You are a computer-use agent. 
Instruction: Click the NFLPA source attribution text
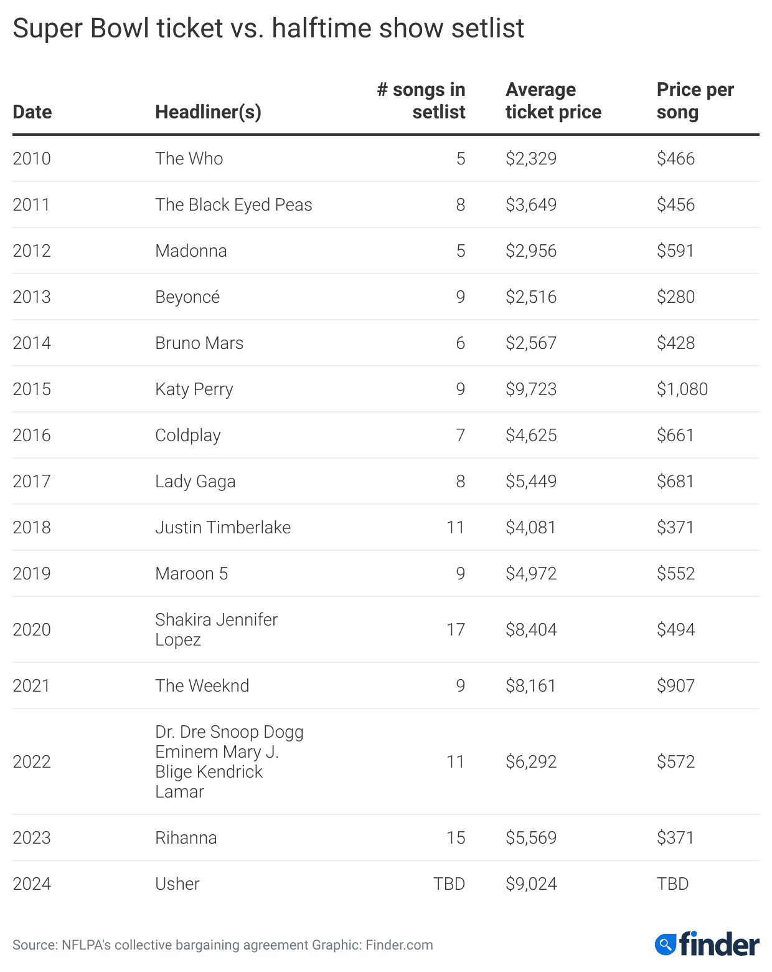pyautogui.click(x=222, y=945)
